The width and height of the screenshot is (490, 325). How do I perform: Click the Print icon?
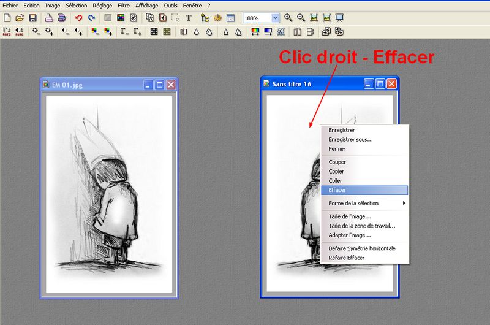(49, 18)
